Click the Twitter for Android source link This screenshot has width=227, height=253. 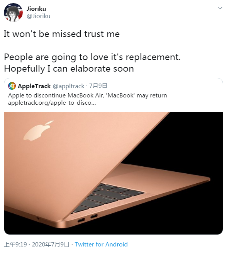point(101,244)
